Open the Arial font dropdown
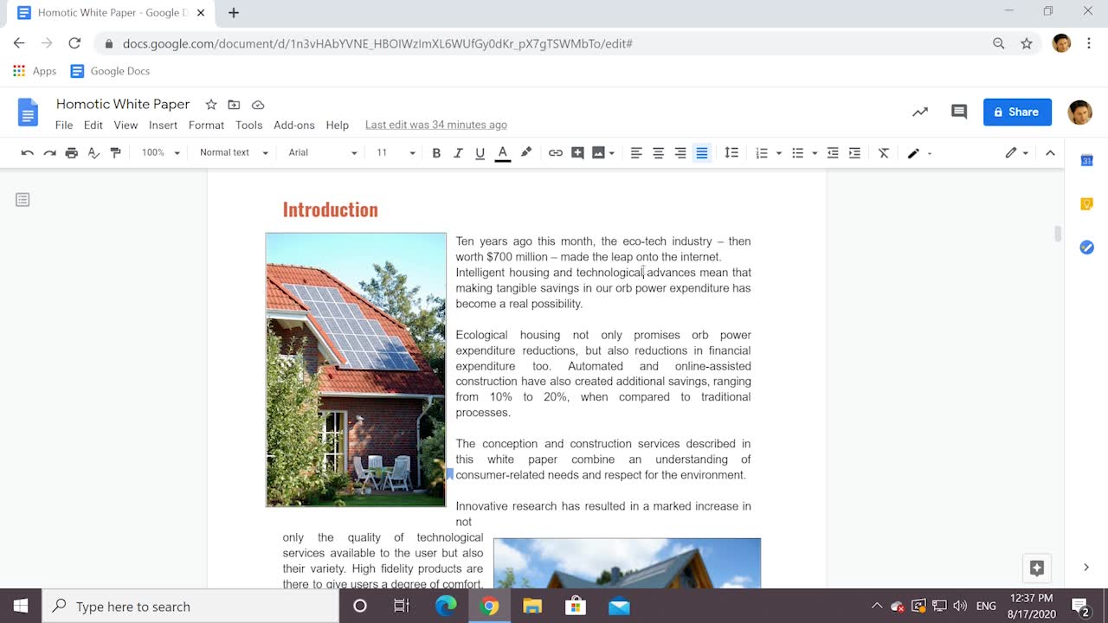This screenshot has width=1108, height=623. [x=322, y=153]
